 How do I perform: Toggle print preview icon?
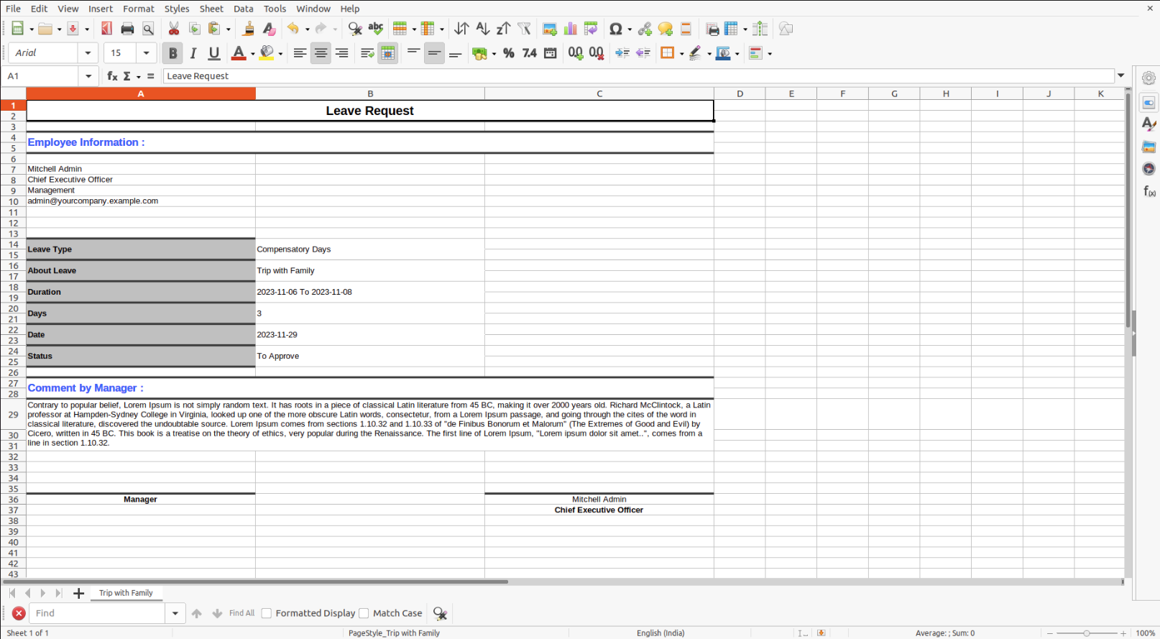(x=148, y=29)
